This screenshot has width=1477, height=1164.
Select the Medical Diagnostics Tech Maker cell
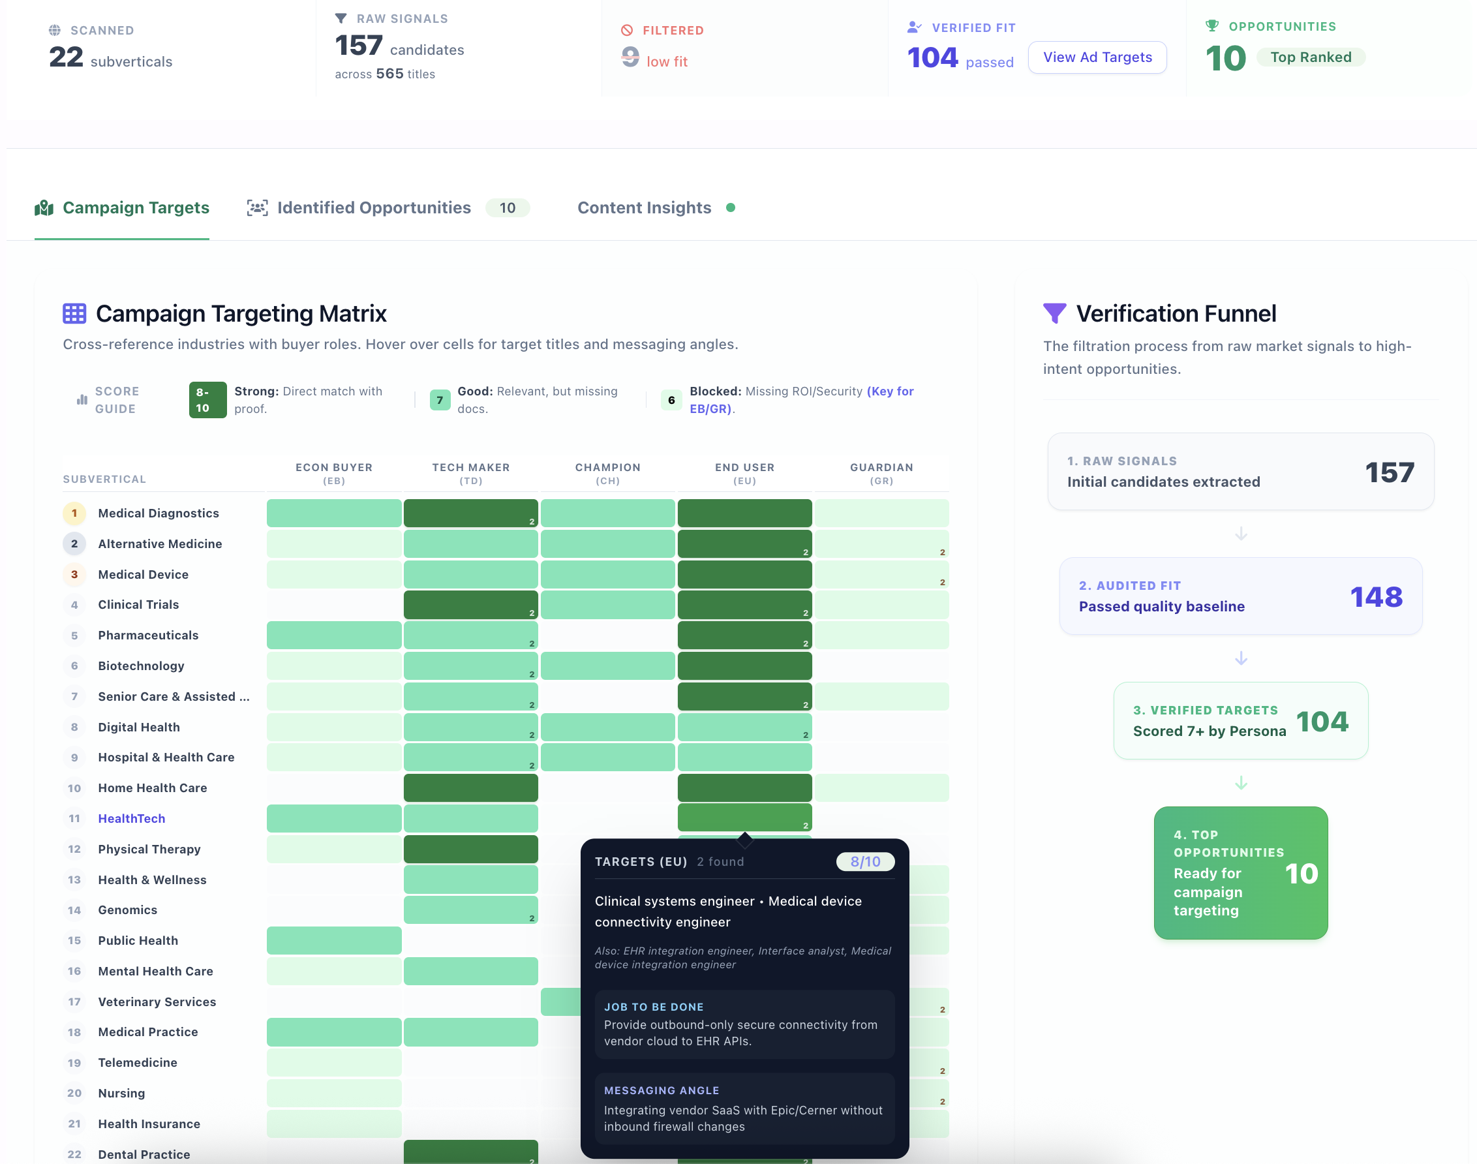pyautogui.click(x=470, y=513)
